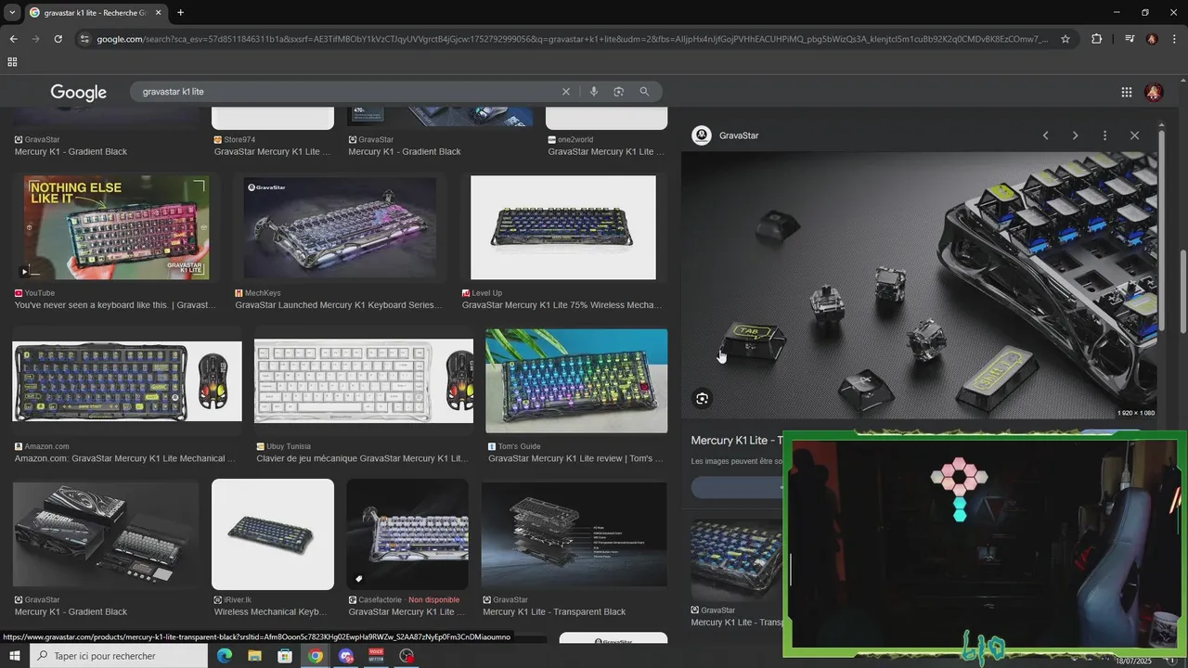Close the gravastar k1 lite browser tab
The height and width of the screenshot is (668, 1188).
click(159, 13)
